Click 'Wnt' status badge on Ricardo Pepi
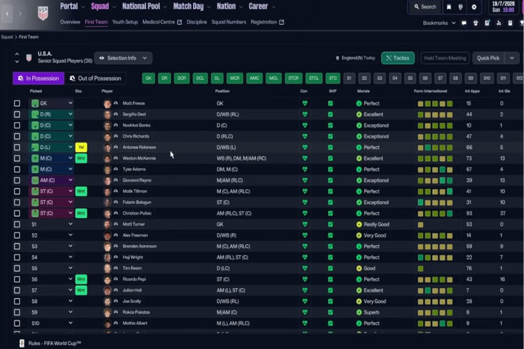 [x=81, y=279]
